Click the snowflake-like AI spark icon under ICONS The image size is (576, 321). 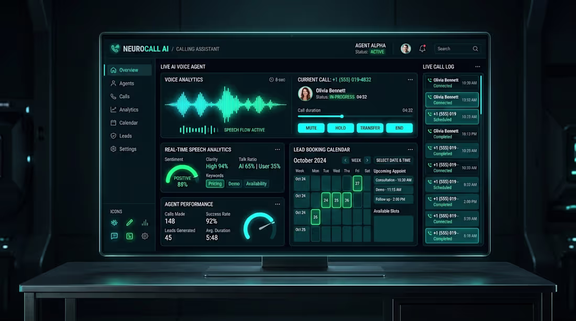pos(114,223)
